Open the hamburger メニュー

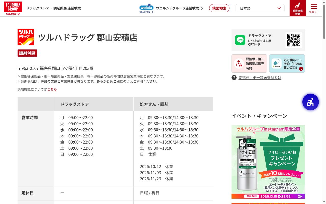click(x=314, y=8)
